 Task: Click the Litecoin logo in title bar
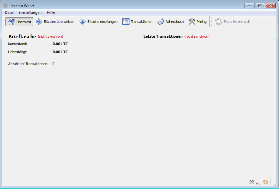[5, 6]
